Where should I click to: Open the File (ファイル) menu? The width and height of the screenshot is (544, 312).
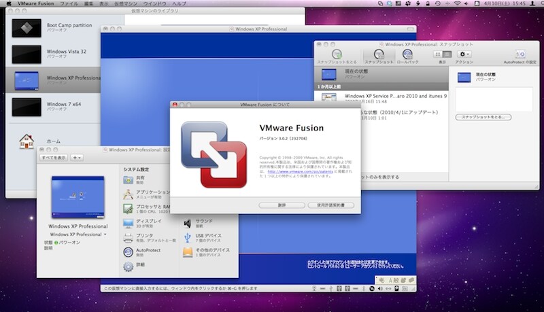[x=69, y=3]
